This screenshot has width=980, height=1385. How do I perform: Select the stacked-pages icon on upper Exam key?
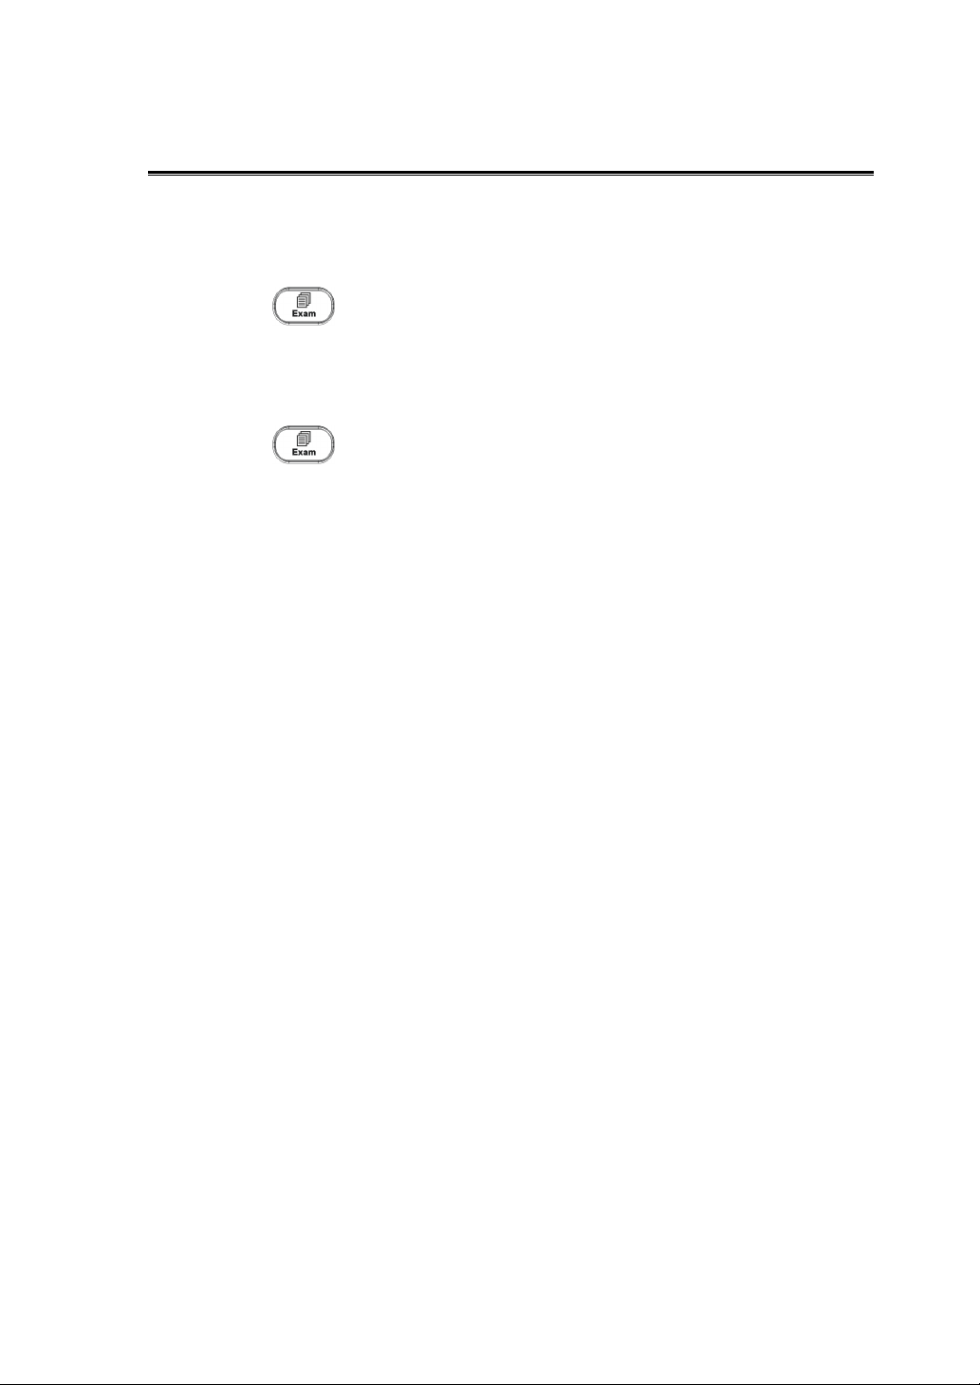tap(304, 299)
